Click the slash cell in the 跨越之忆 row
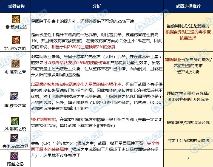213x167 pixels. [188, 158]
